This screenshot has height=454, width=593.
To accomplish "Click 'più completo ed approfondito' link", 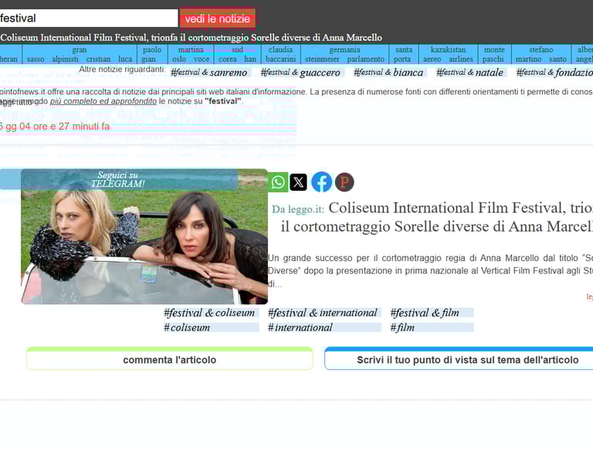I will point(103,101).
